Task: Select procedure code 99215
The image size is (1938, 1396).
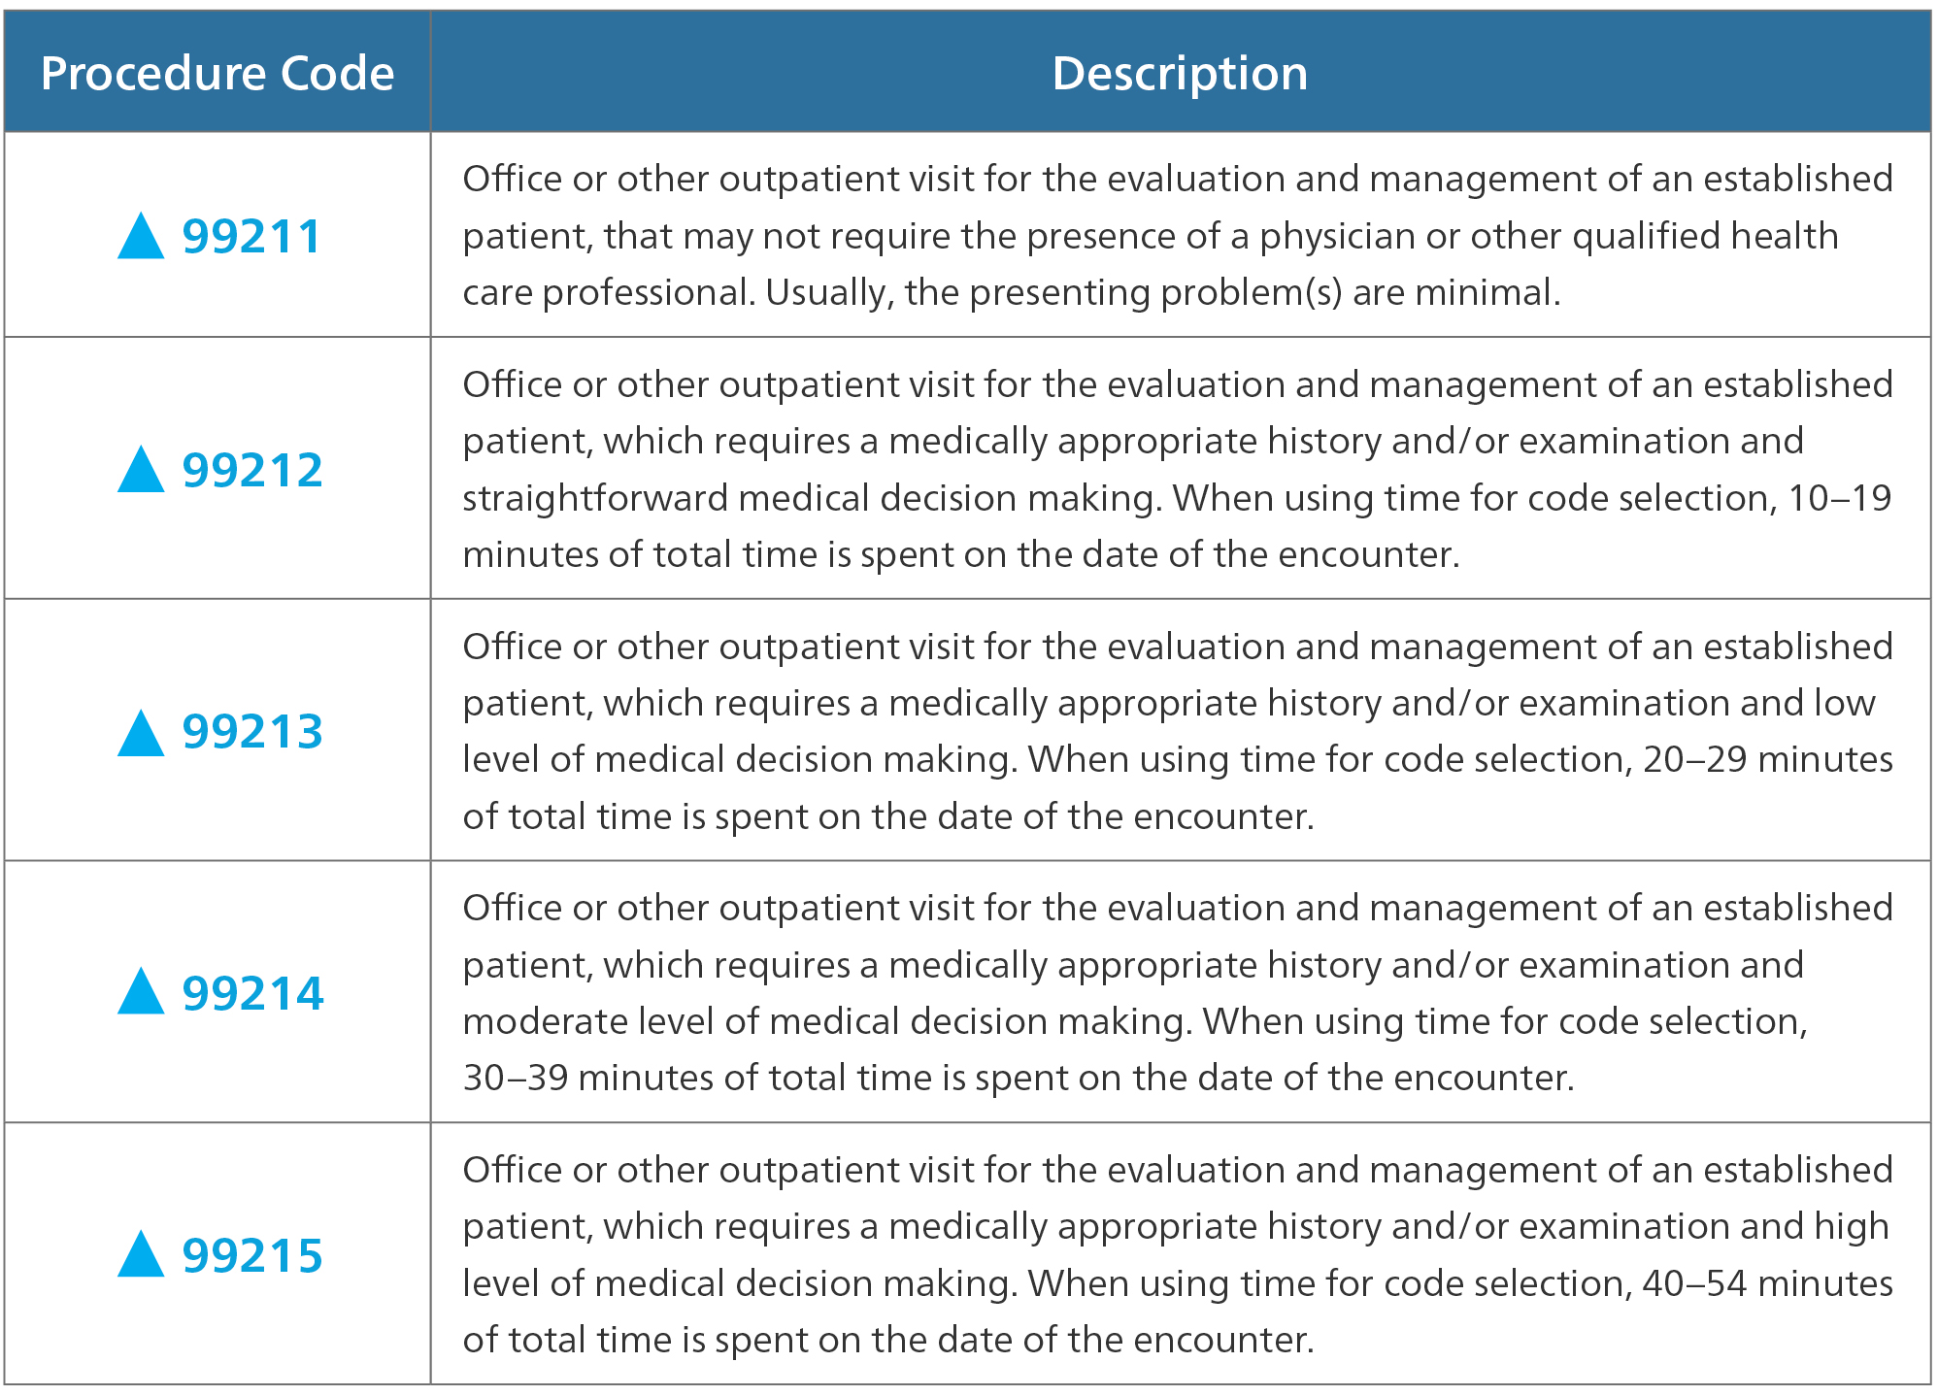Action: 251,1255
